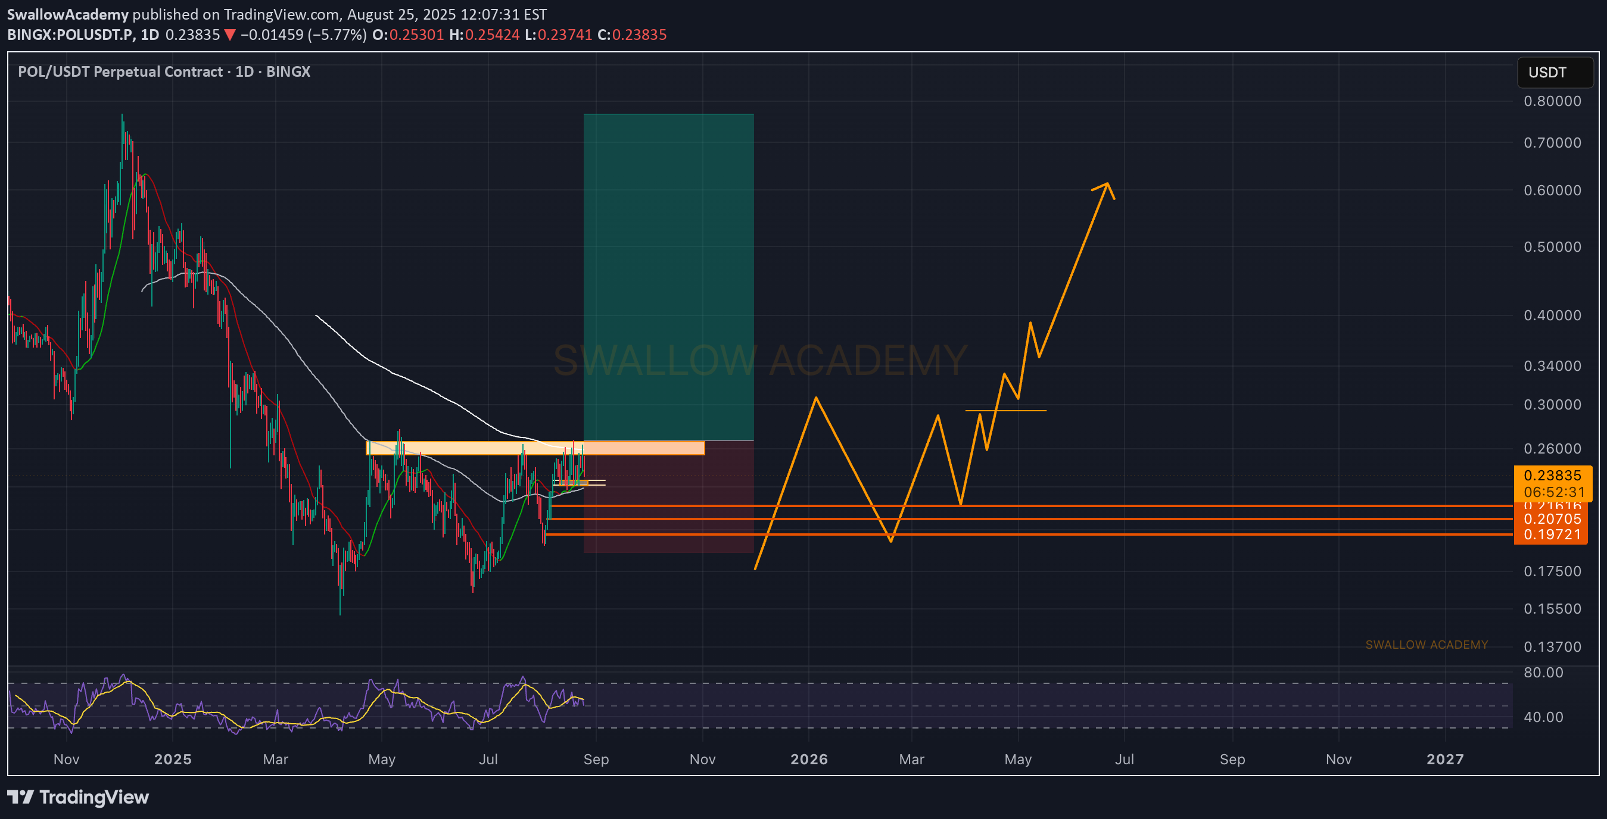The height and width of the screenshot is (819, 1607).
Task: Click the RSI 40.00 axis label
Action: coord(1543,717)
